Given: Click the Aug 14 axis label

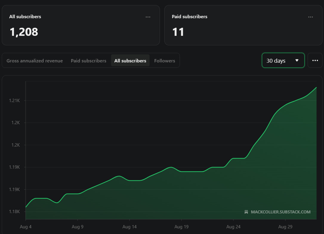Looking at the screenshot, I should point(129,227).
